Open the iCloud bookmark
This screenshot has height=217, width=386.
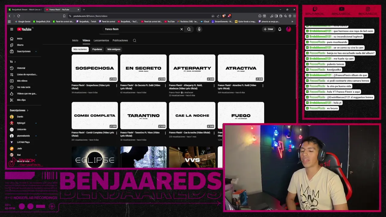205,21
